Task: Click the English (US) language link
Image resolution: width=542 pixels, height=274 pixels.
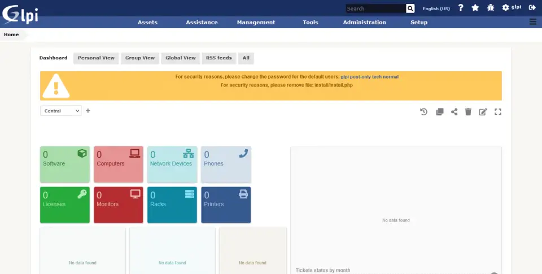Action: (x=436, y=8)
